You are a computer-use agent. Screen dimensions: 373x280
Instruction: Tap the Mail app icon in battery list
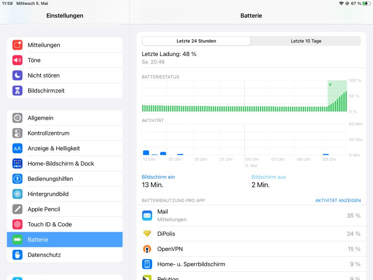pos(147,216)
